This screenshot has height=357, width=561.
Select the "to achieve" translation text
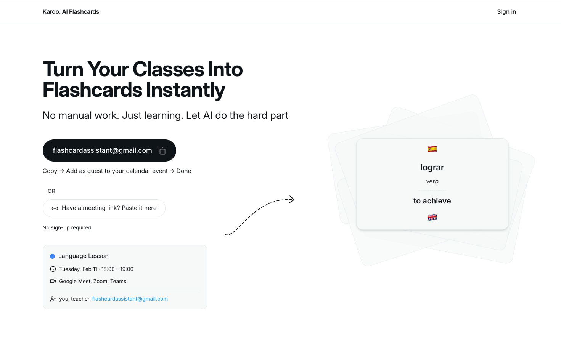[432, 201]
